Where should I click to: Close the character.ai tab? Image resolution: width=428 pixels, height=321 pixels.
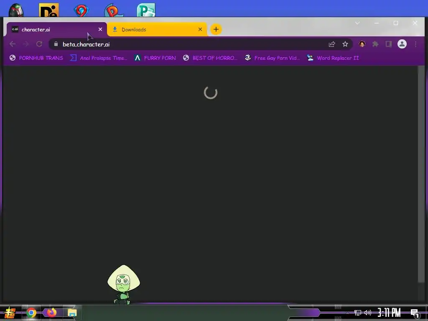point(100,29)
